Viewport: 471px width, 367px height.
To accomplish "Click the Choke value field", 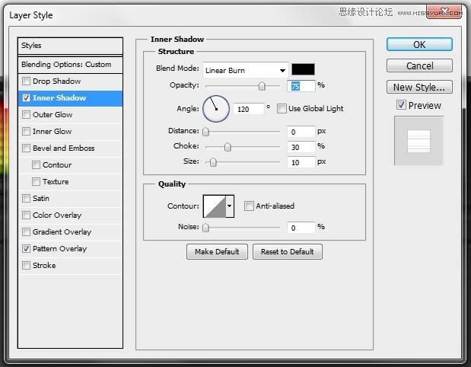I will tap(301, 147).
